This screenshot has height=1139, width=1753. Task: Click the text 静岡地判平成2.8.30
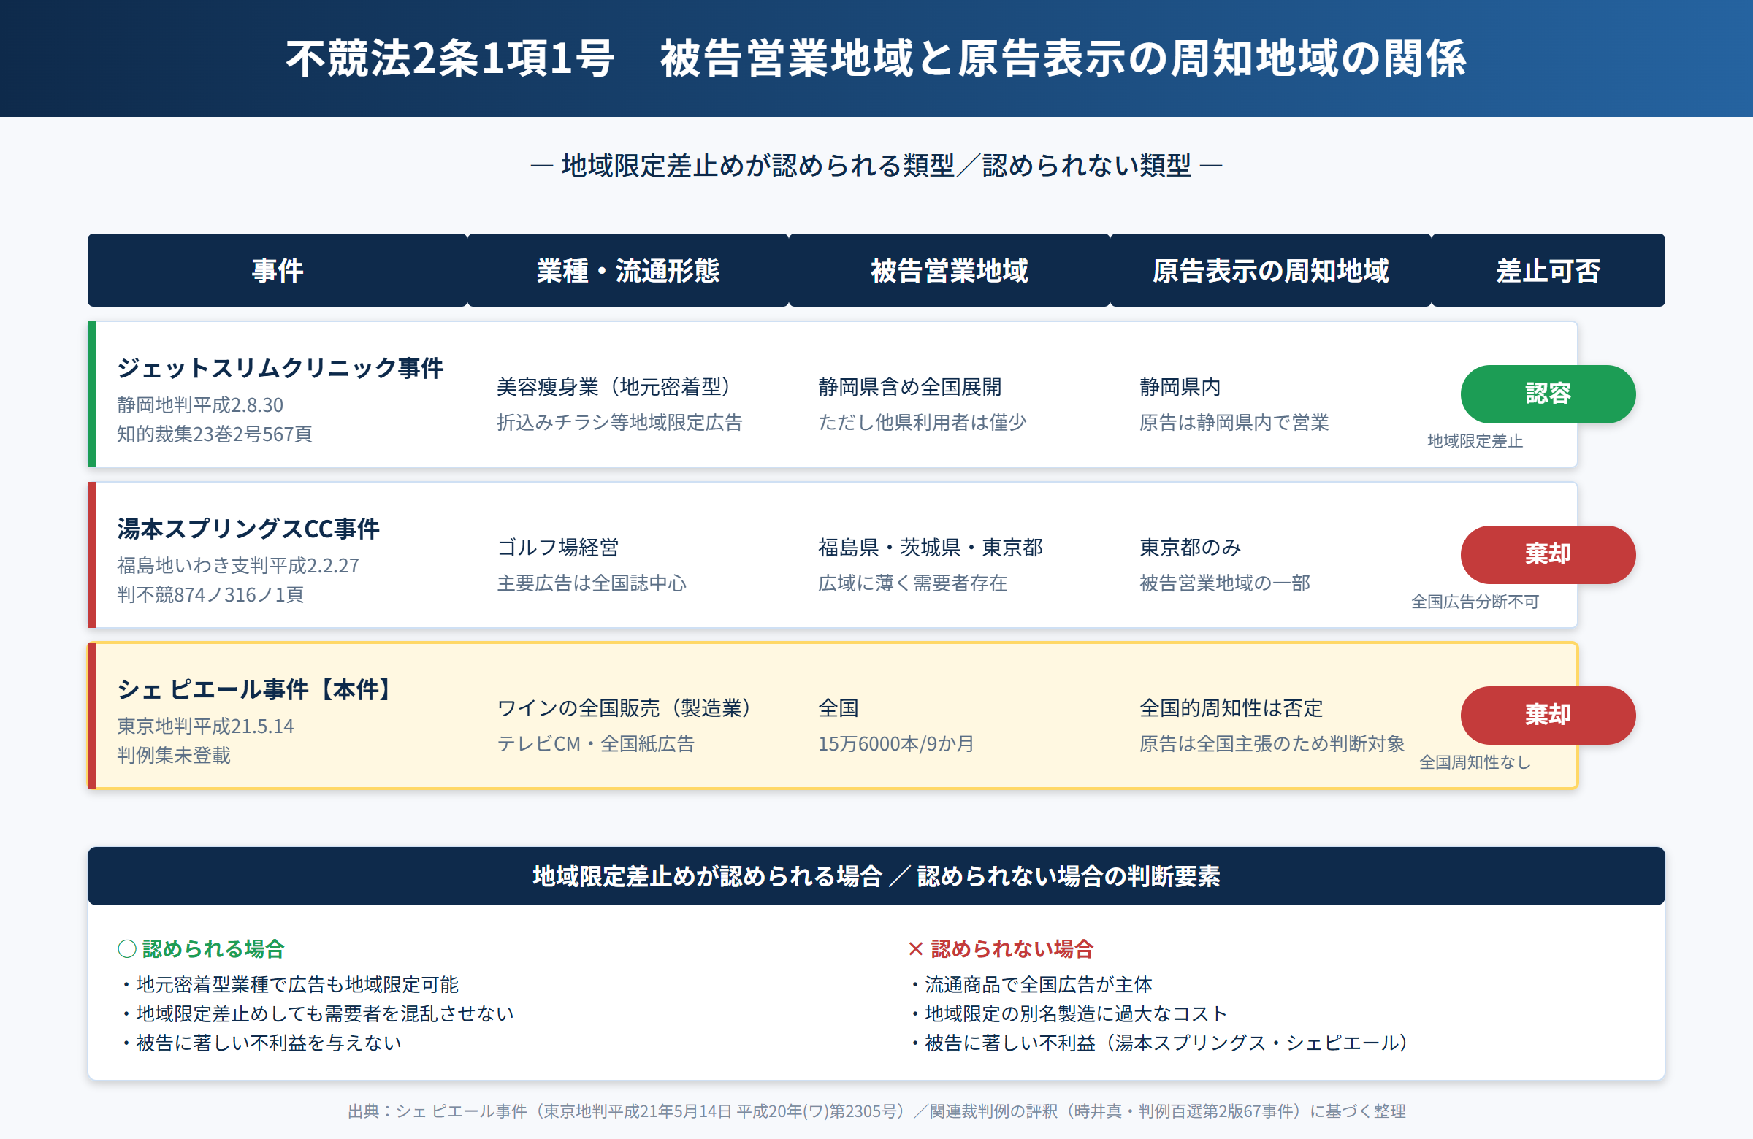coord(200,405)
